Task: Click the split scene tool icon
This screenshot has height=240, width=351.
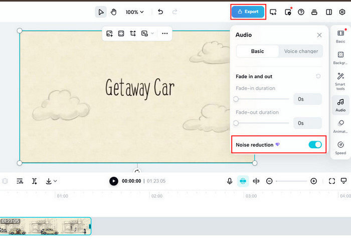Action: coord(34,181)
